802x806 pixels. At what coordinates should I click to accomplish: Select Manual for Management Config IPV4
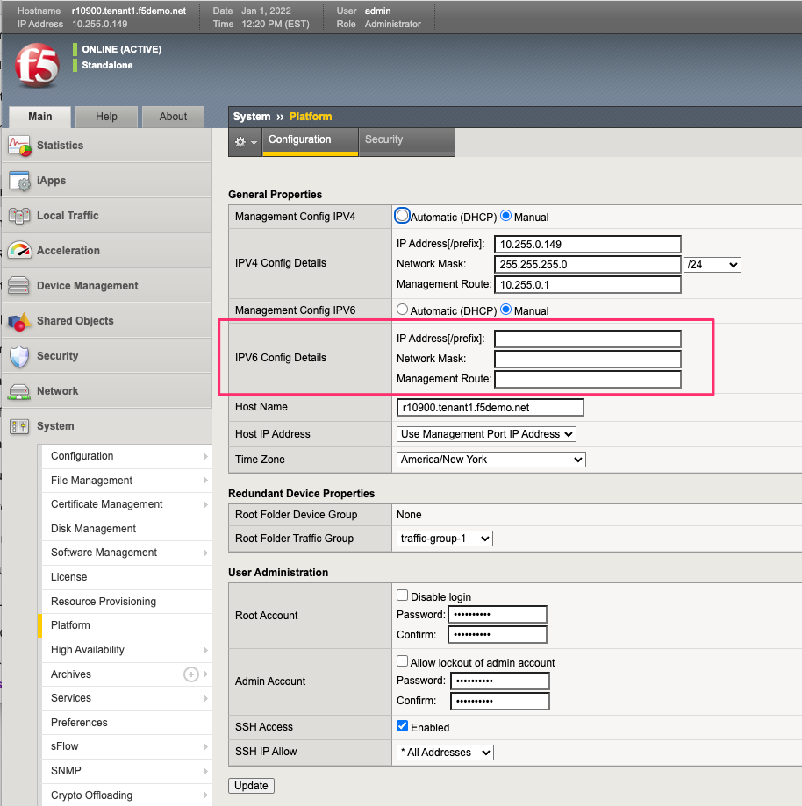point(506,216)
